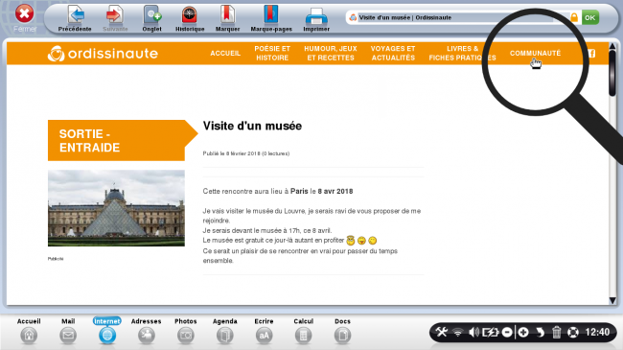Click the page scrollbar down arrow
The width and height of the screenshot is (623, 350).
click(612, 301)
